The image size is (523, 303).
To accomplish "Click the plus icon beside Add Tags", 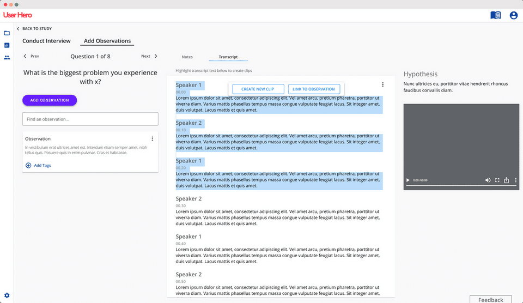I will (28, 165).
